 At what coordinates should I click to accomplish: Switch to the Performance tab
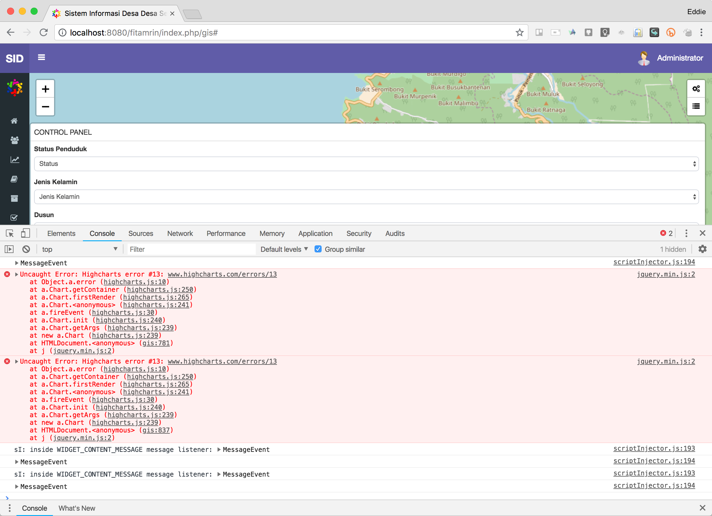point(226,234)
